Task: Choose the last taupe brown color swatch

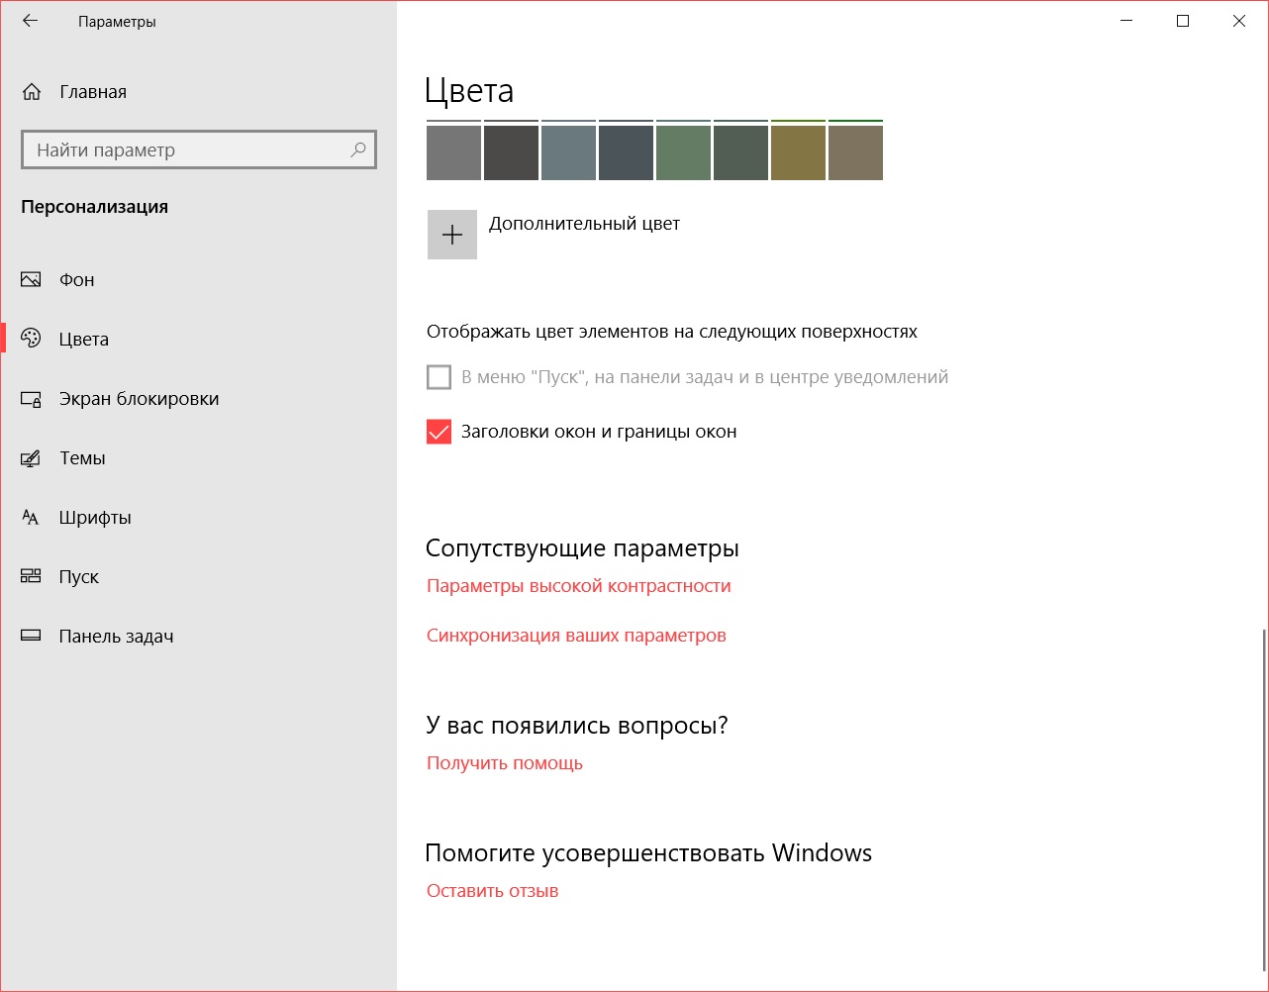Action: pyautogui.click(x=855, y=150)
